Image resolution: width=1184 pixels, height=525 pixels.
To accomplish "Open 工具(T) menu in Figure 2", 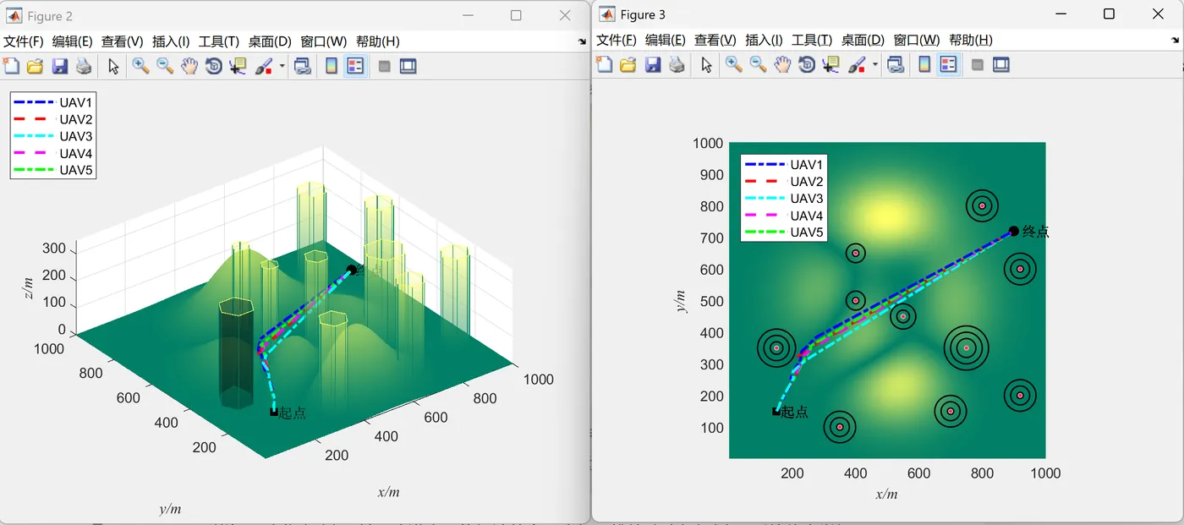I will (x=219, y=41).
